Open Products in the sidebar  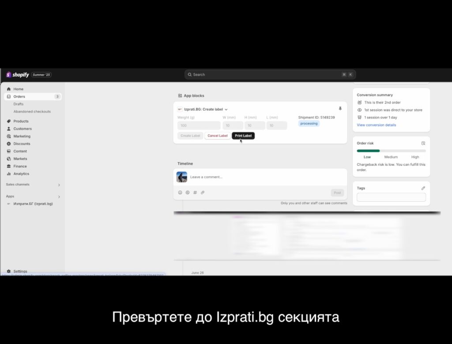tap(21, 121)
